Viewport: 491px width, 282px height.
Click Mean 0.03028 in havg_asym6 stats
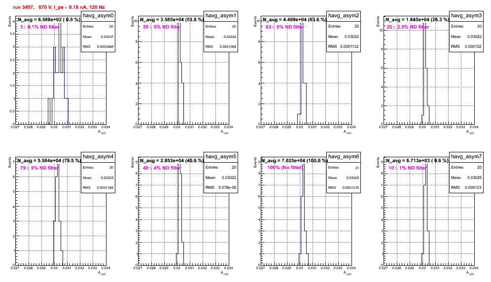tap(344, 177)
